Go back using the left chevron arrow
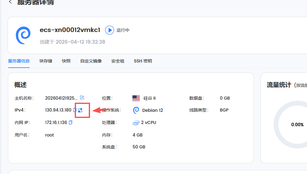 click(x=10, y=2)
